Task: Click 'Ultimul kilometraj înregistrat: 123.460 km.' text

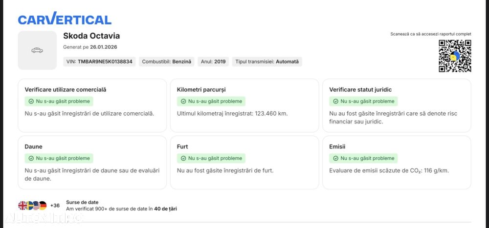Action: click(x=232, y=114)
